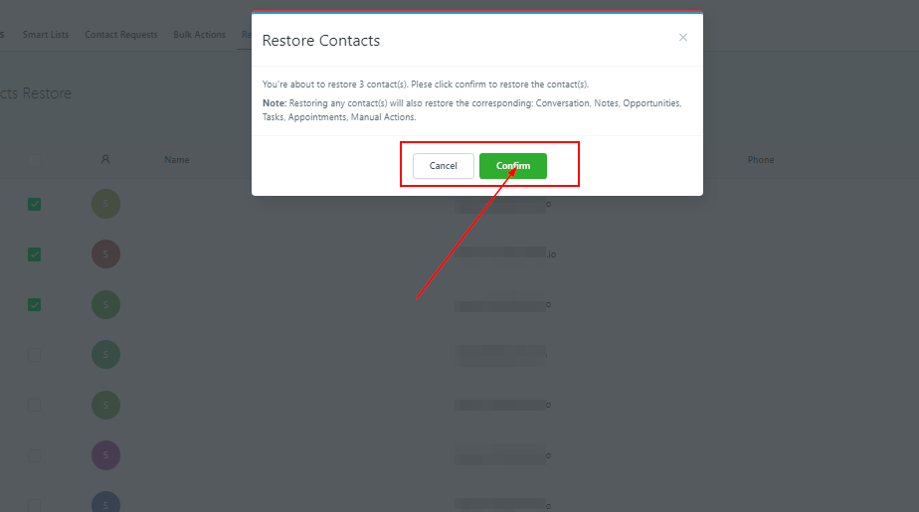The image size is (919, 512).
Task: Click Cancel in the restore dialog
Action: click(443, 166)
